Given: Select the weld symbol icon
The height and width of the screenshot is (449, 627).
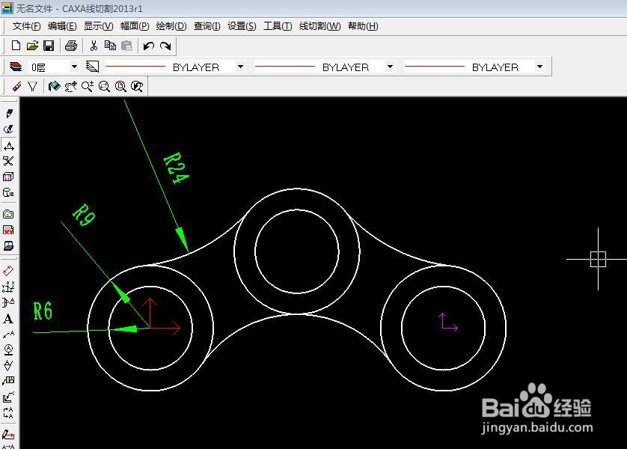Looking at the screenshot, I should [8, 397].
